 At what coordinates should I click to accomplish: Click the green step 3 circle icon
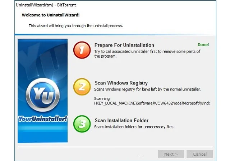82,124
